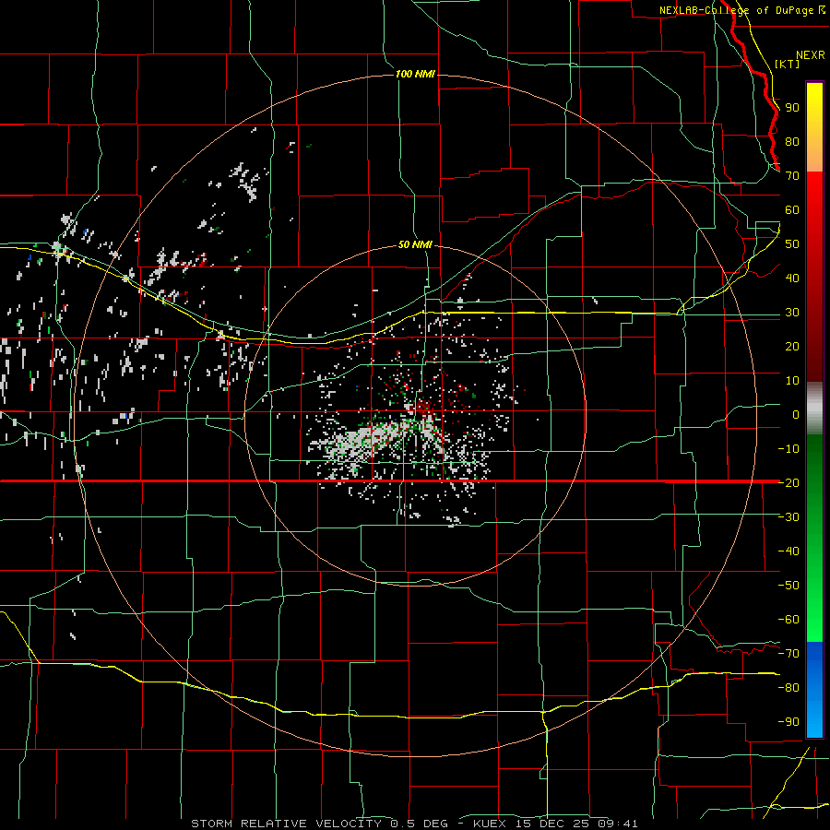Click the 15 DEC 25 date text

point(552,824)
